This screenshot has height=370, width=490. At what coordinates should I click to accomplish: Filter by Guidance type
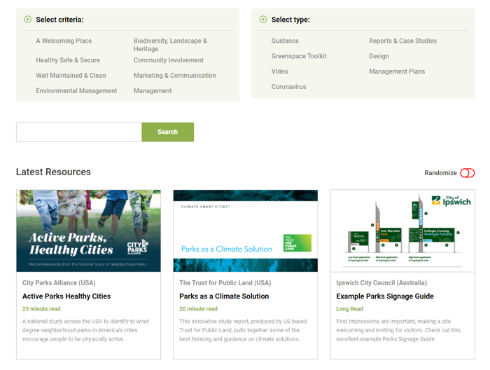click(x=285, y=41)
